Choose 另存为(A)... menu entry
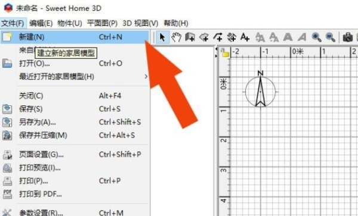This screenshot has width=358, height=216. point(75,122)
